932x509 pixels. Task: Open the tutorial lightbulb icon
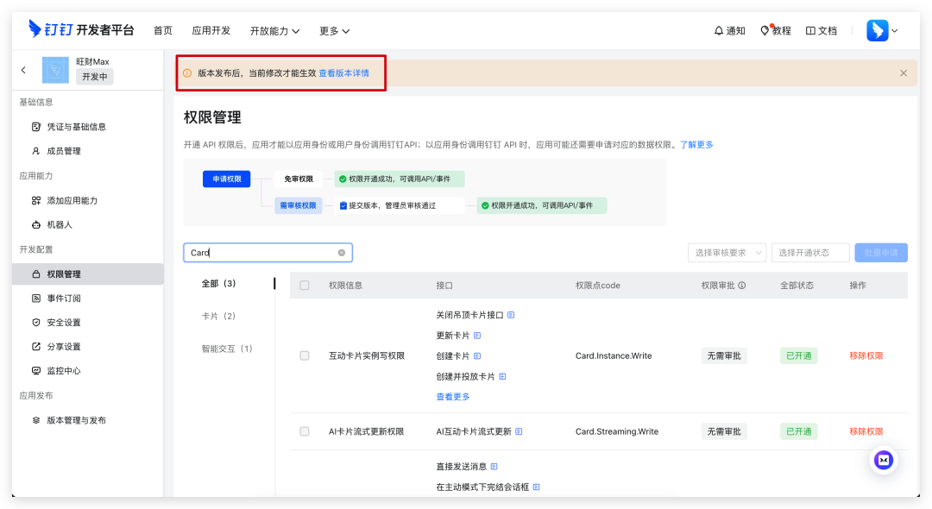pyautogui.click(x=765, y=30)
